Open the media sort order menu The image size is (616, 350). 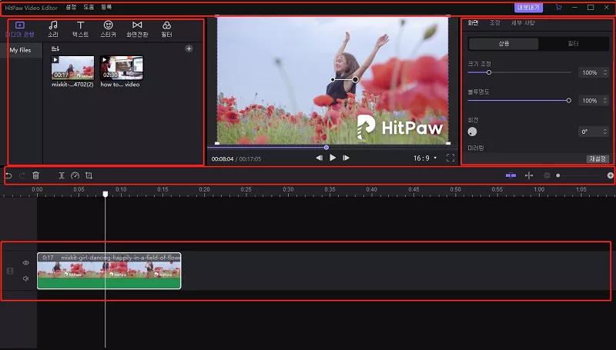(x=55, y=48)
